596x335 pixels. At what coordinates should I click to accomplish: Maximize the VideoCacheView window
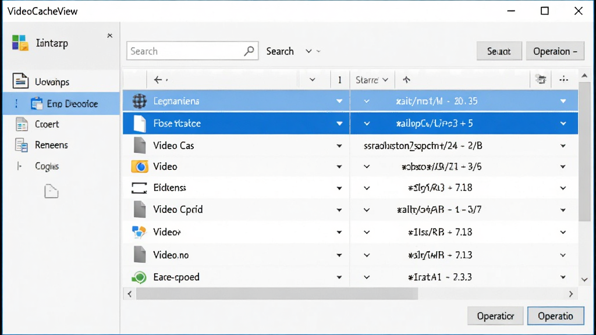coord(545,11)
